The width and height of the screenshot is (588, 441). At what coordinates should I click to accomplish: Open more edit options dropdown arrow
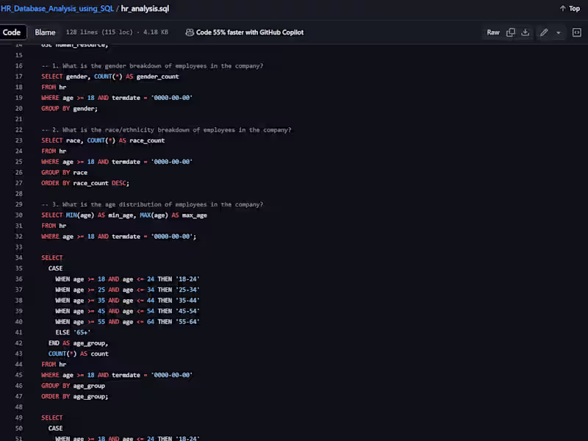pyautogui.click(x=559, y=32)
